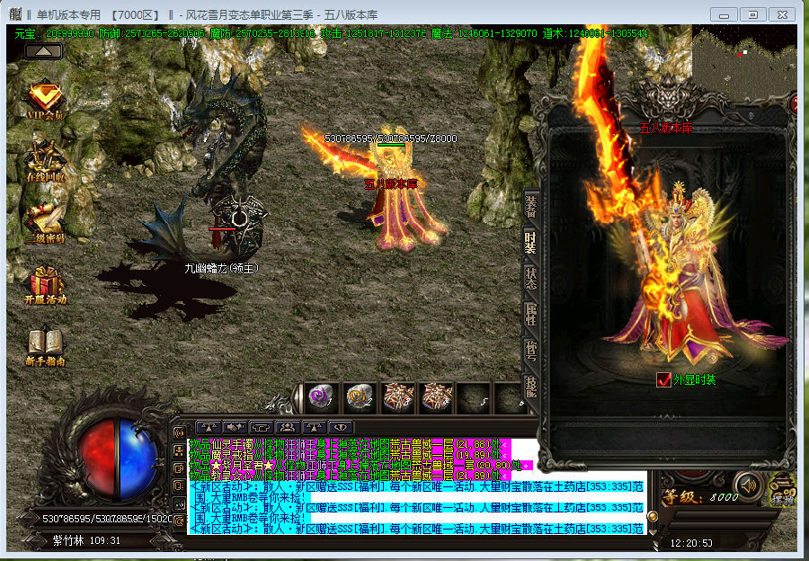Click the HP numbers under the orb
This screenshot has width=809, height=561.
pos(107,518)
